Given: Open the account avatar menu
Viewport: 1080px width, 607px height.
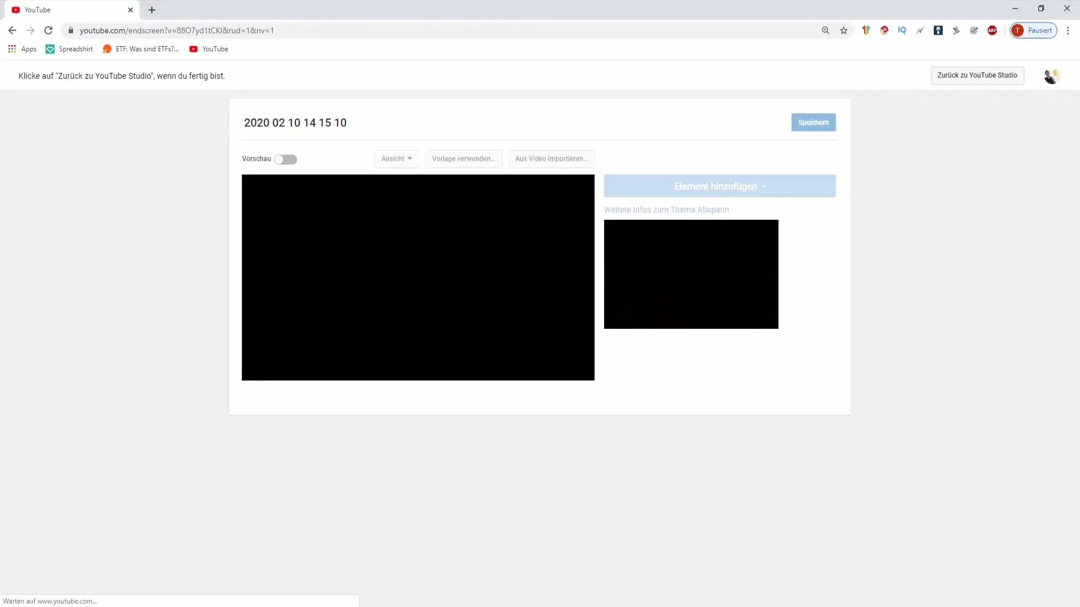Looking at the screenshot, I should click(1051, 76).
